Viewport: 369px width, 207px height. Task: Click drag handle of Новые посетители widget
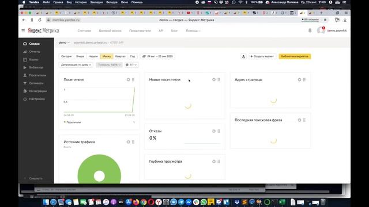219,80
